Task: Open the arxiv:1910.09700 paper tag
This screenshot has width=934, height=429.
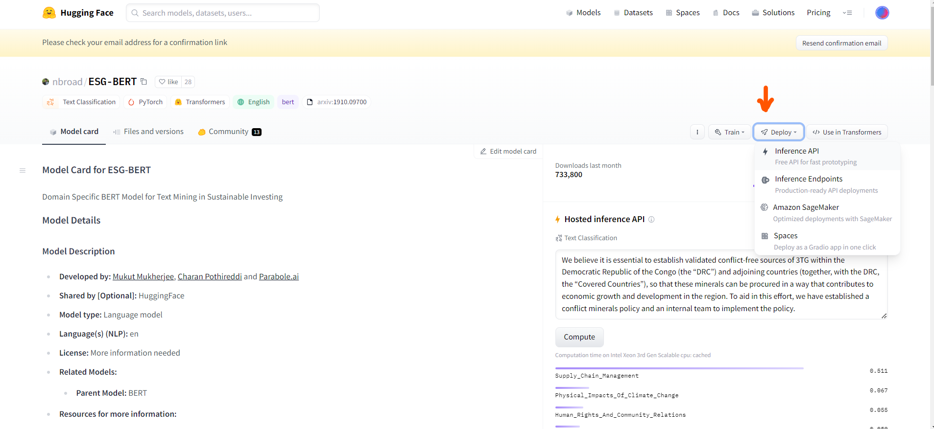Action: (336, 102)
